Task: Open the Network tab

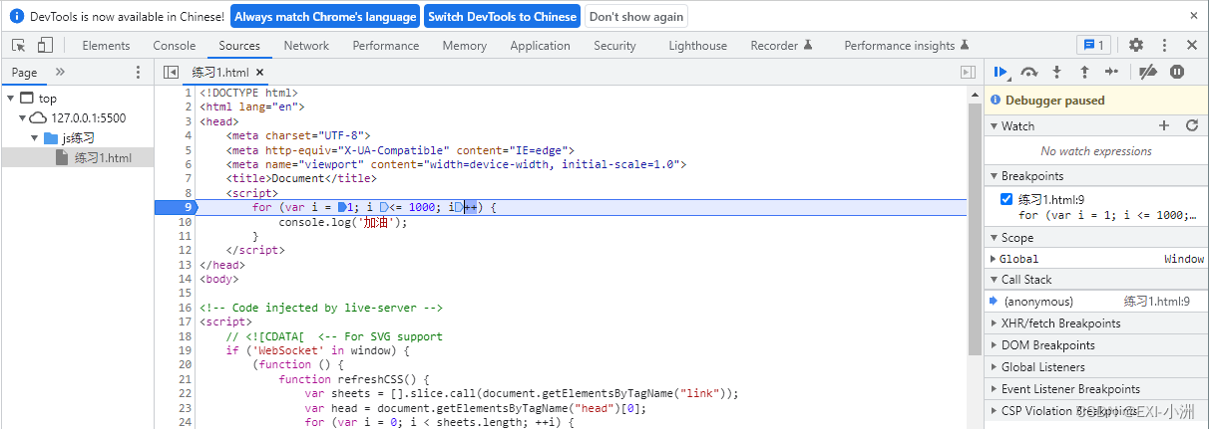Action: (x=306, y=46)
